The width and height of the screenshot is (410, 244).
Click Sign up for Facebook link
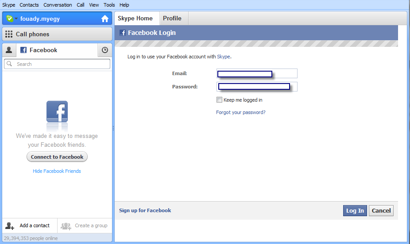[x=145, y=210]
